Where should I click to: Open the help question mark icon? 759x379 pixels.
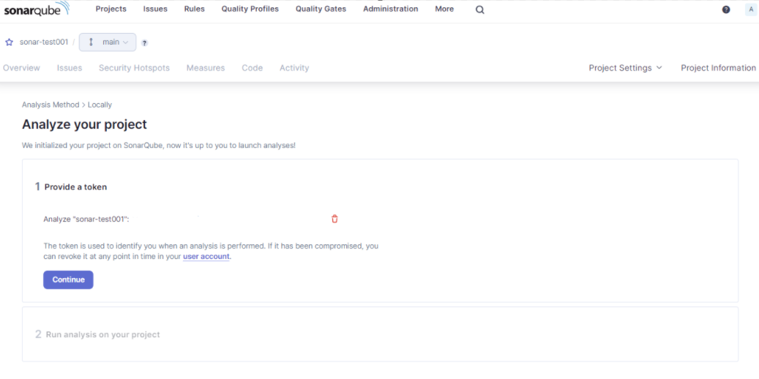[726, 10]
